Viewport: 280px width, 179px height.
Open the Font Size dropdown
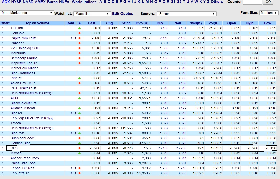pyautogui.click(x=269, y=13)
